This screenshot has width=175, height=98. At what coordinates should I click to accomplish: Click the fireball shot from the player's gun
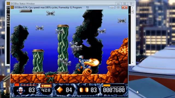click(x=92, y=63)
